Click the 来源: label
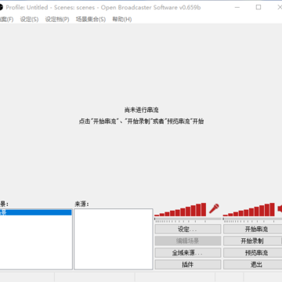 81,204
